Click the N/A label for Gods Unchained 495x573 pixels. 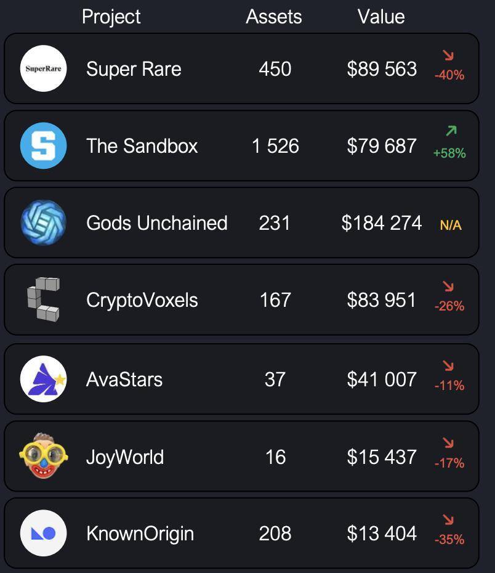coord(451,226)
